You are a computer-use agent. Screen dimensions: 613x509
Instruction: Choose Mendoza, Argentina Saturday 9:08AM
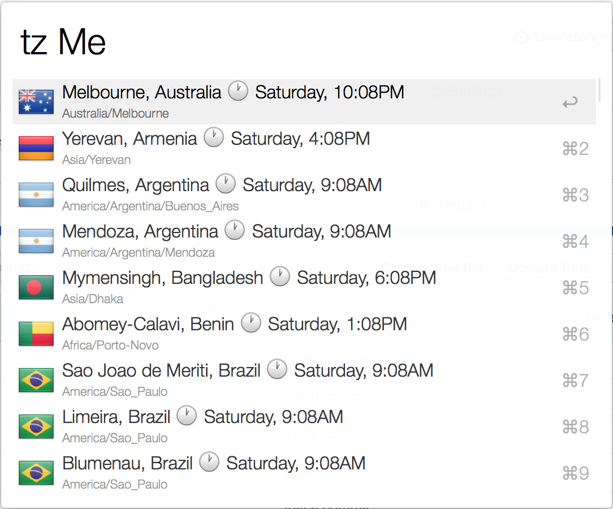304,241
